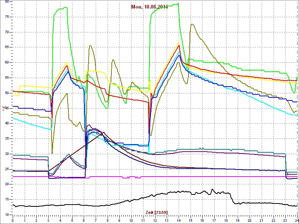Select hour 17 on the time axis
The width and height of the screenshot is (299, 224).
pyautogui.click(x=214, y=220)
